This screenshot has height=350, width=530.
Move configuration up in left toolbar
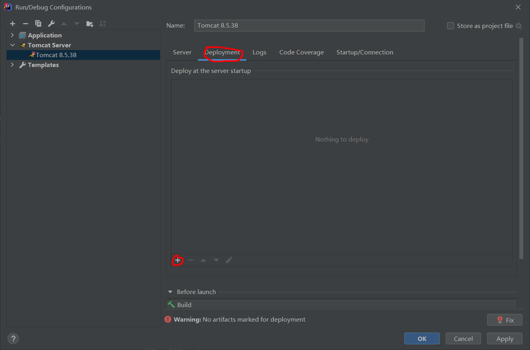64,24
